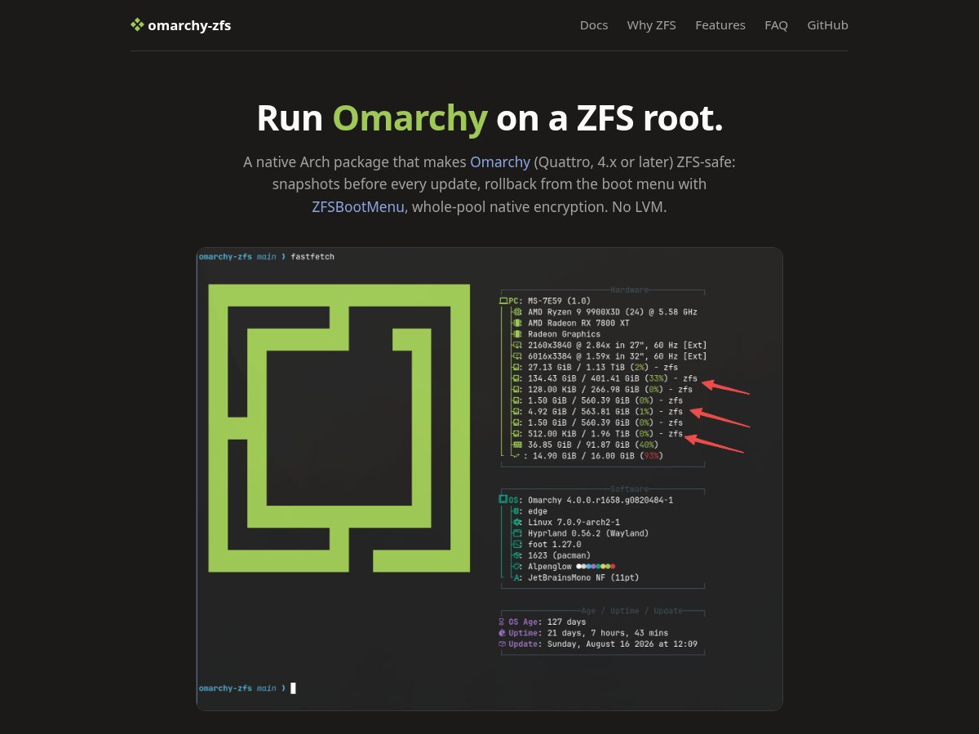Viewport: 979px width, 734px height.
Task: Click the theme icon beside Alpenglow
Action: 516,566
